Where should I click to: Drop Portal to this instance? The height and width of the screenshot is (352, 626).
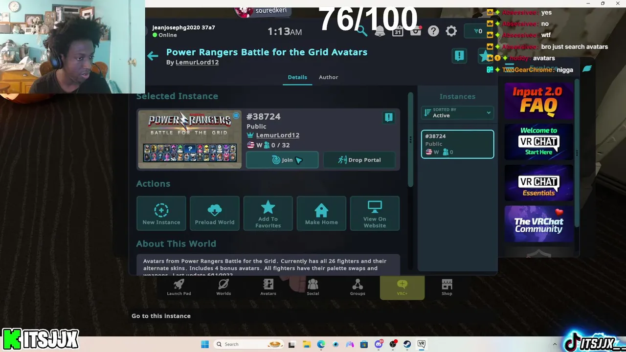(x=359, y=160)
